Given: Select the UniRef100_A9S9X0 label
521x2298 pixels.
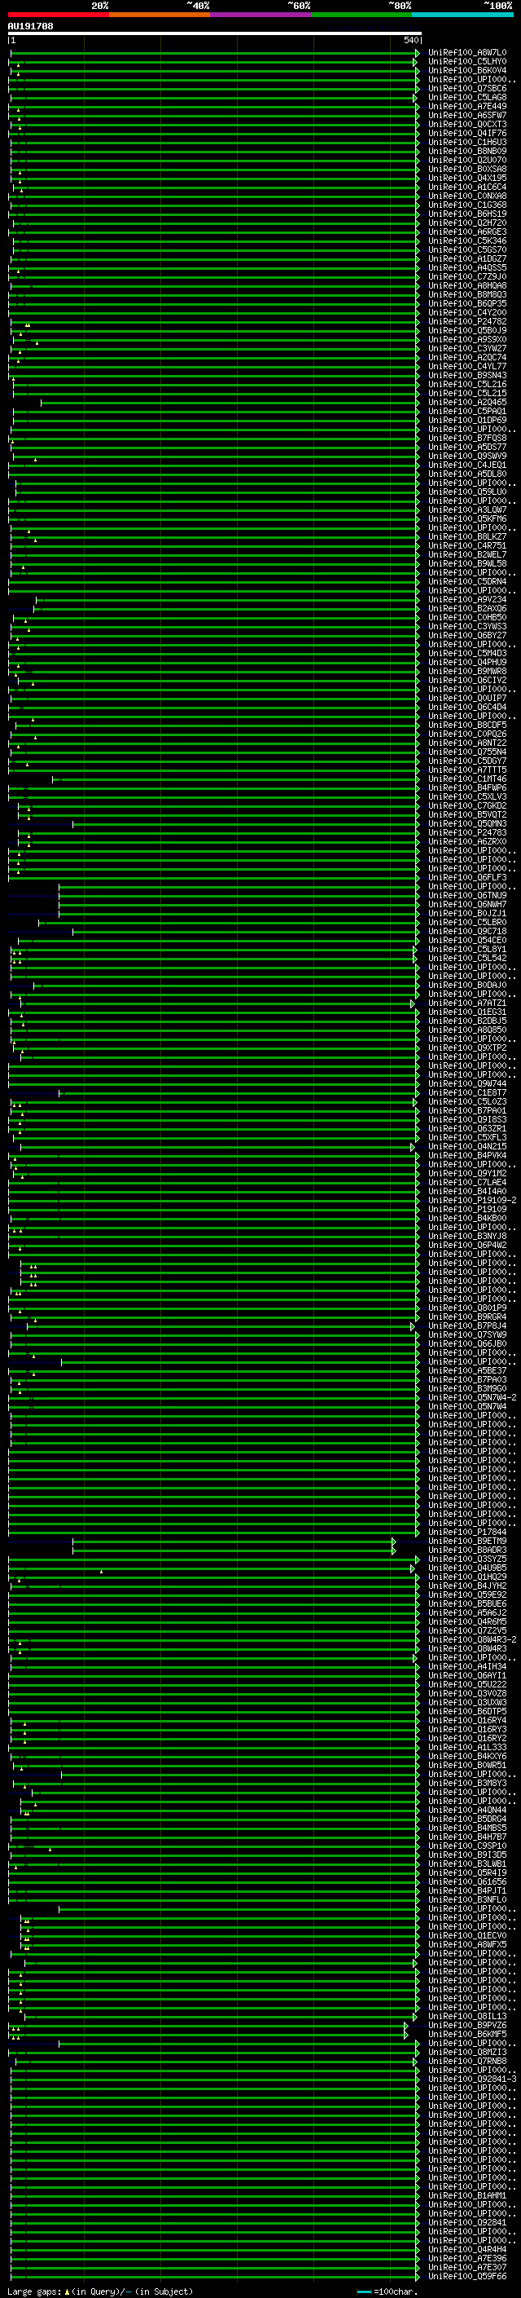Looking at the screenshot, I should tap(466, 339).
